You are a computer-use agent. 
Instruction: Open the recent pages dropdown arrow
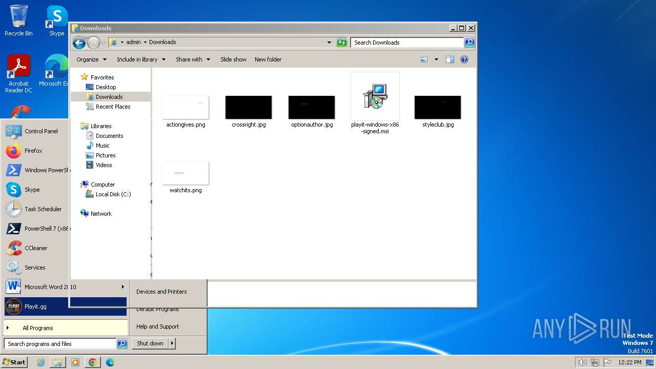[x=104, y=43]
